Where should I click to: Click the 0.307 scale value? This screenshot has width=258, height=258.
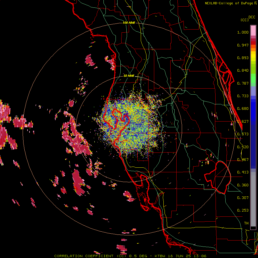click(243, 198)
